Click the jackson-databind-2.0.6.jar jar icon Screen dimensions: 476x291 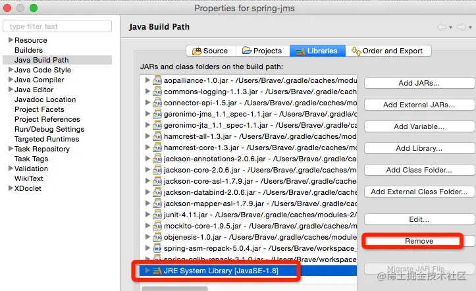(x=157, y=192)
